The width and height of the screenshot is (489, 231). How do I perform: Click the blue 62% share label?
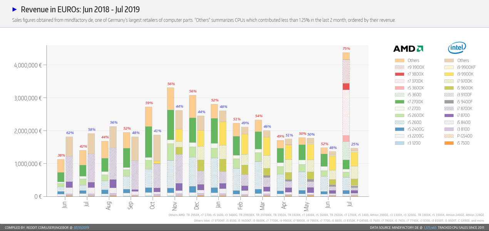[70, 133]
